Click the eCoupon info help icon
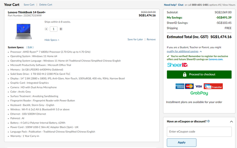 [x=208, y=121]
